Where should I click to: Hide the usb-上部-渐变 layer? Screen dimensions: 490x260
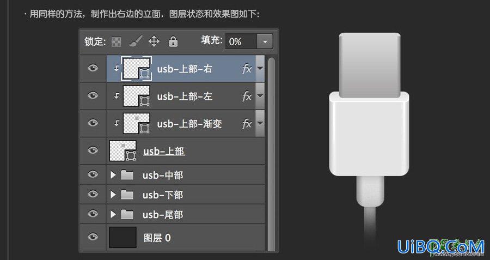click(93, 123)
